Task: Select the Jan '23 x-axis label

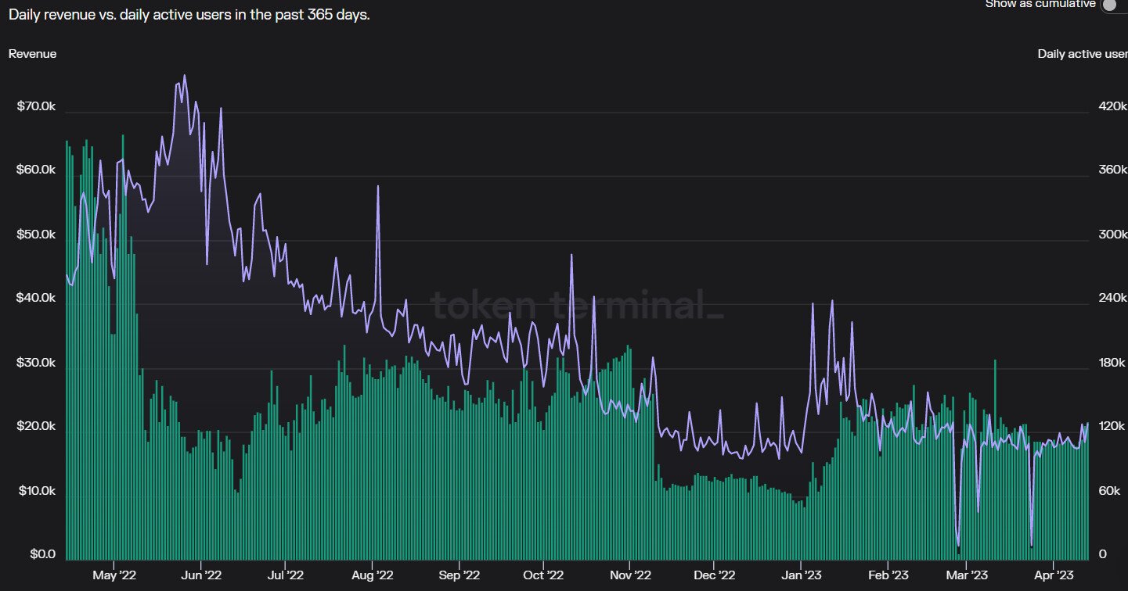Action: click(802, 575)
